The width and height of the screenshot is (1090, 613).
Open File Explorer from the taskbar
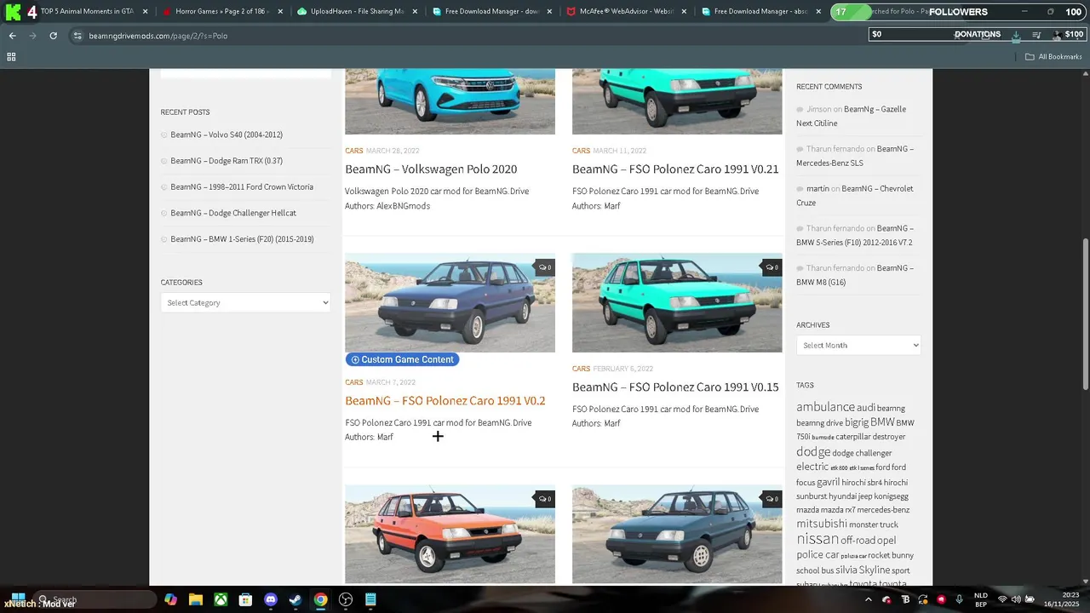(196, 599)
